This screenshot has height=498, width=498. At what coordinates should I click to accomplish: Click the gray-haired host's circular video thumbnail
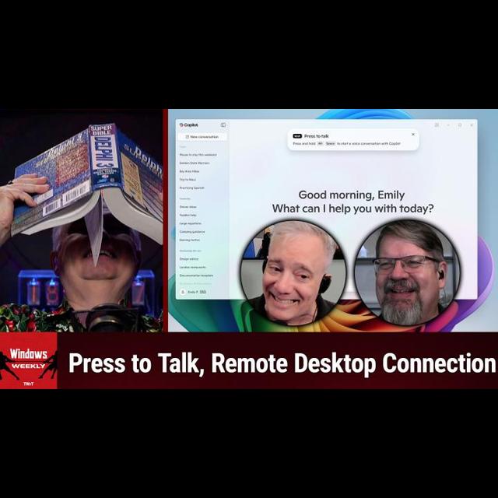click(293, 273)
